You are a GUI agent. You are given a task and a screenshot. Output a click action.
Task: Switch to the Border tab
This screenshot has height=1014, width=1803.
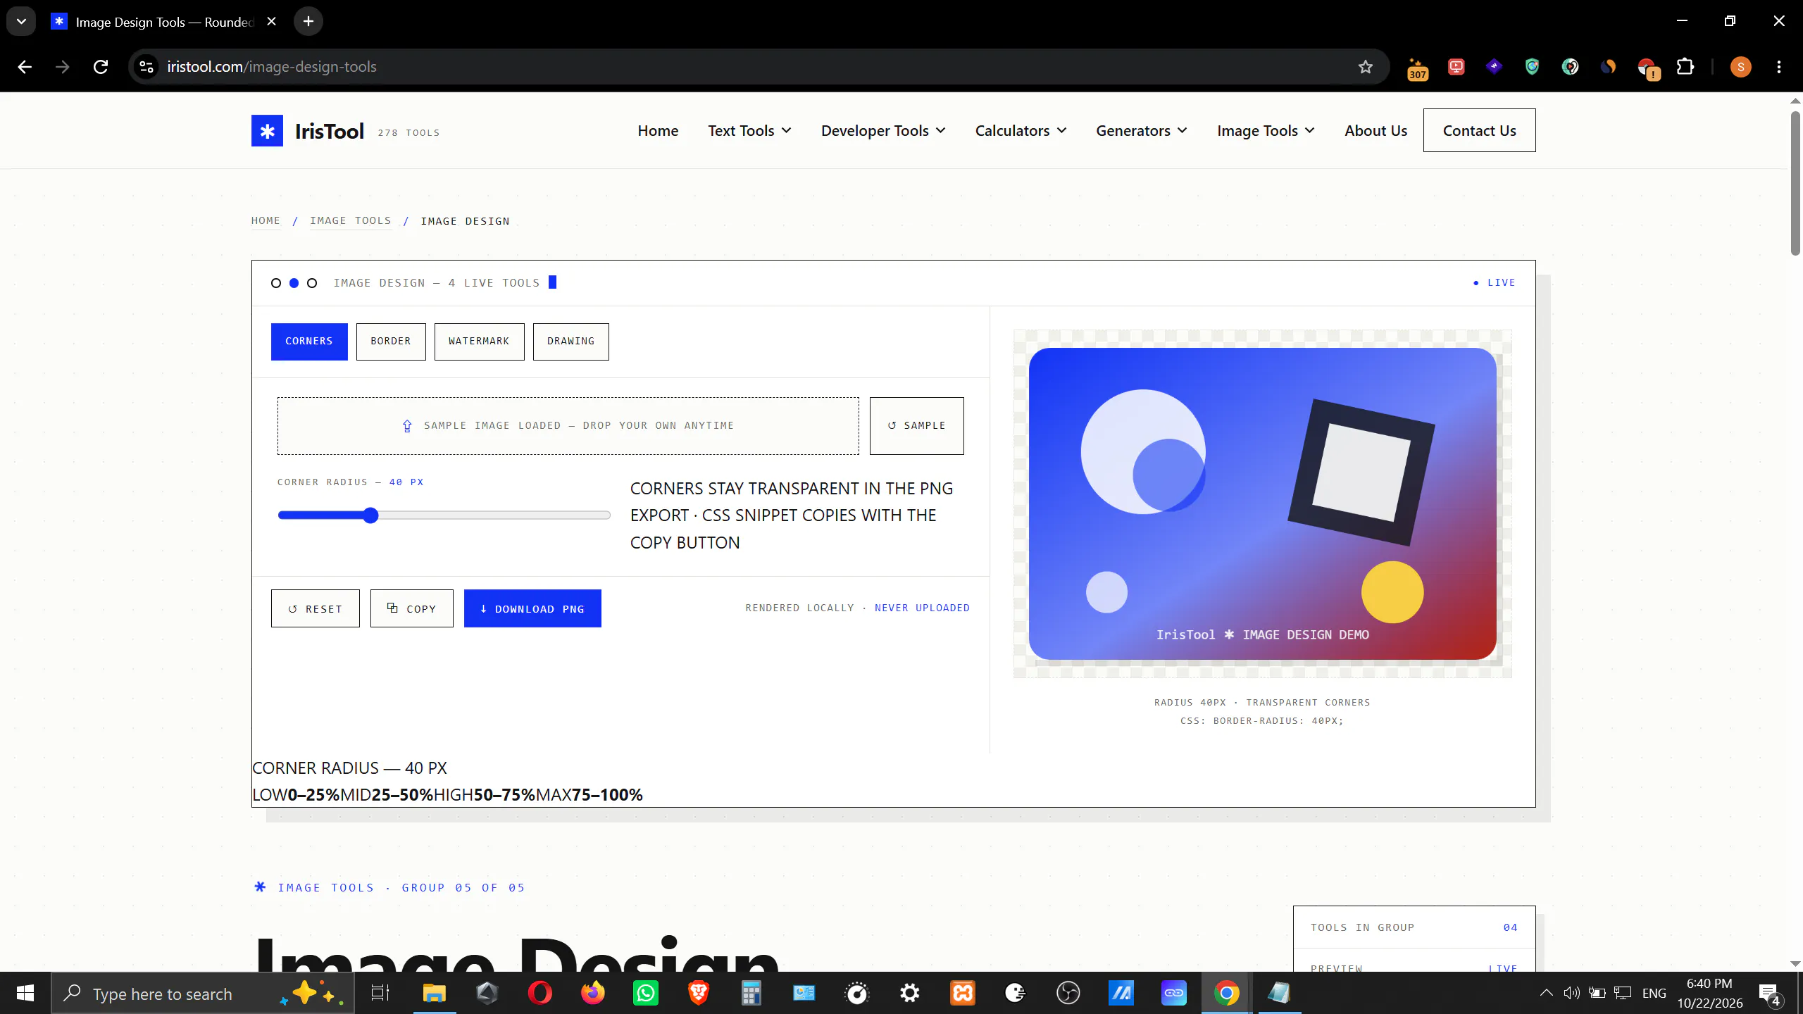(x=391, y=342)
